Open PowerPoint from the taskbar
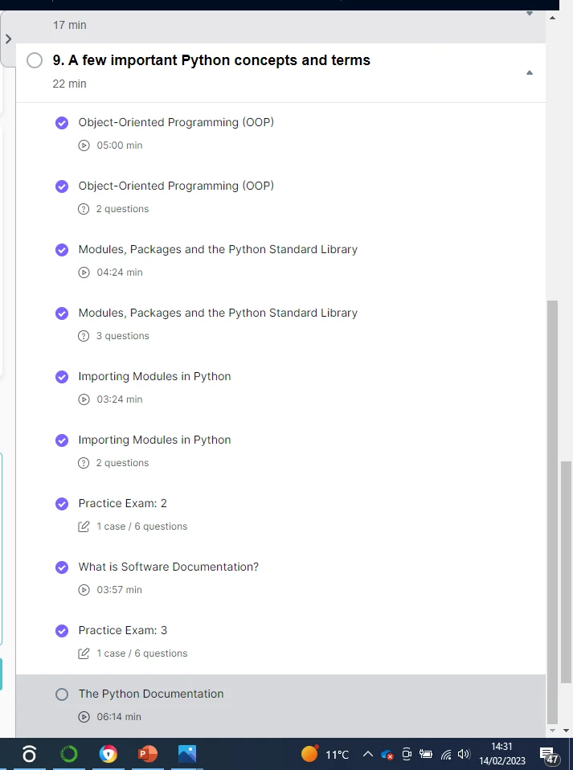Viewport: 573px width, 770px height. click(148, 754)
